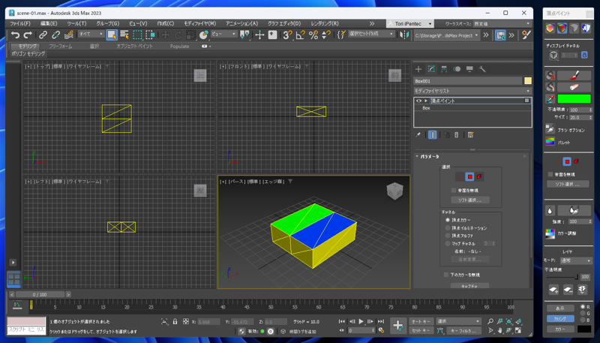
Task: Select マップ チャネル radio button
Action: coord(448,243)
